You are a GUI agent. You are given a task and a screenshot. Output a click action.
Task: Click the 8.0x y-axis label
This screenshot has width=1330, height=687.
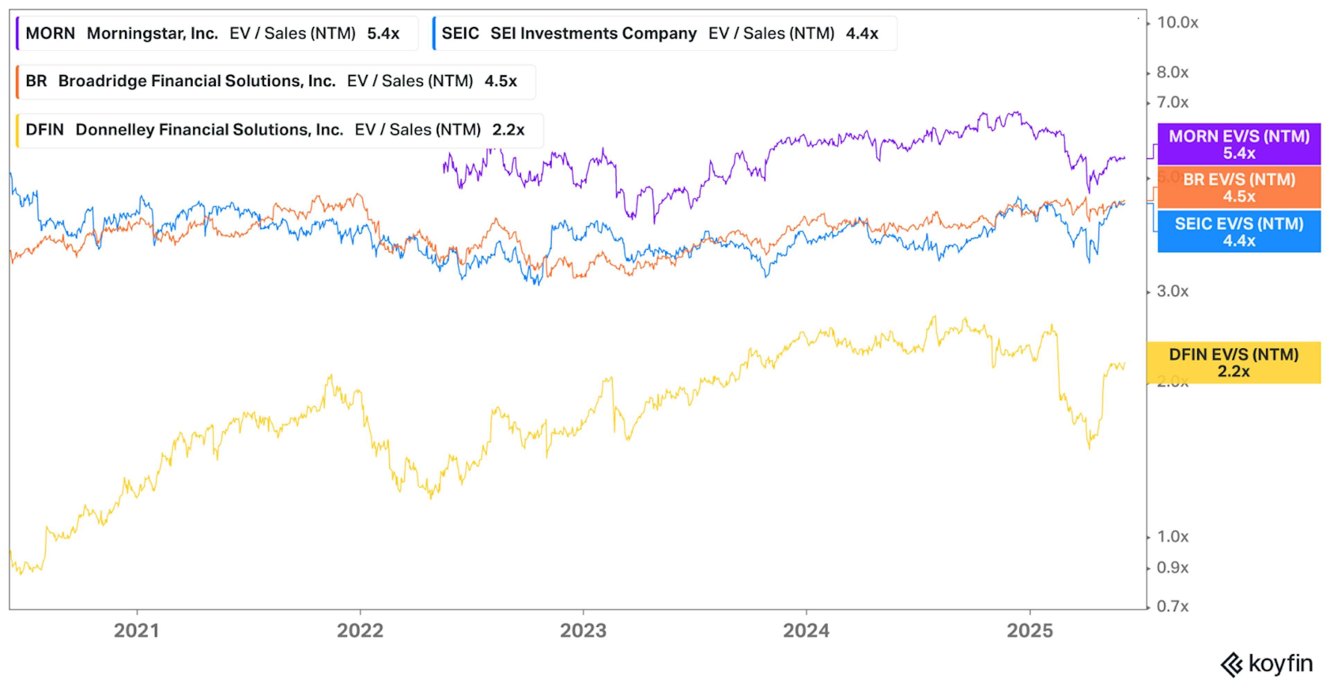[x=1172, y=73]
